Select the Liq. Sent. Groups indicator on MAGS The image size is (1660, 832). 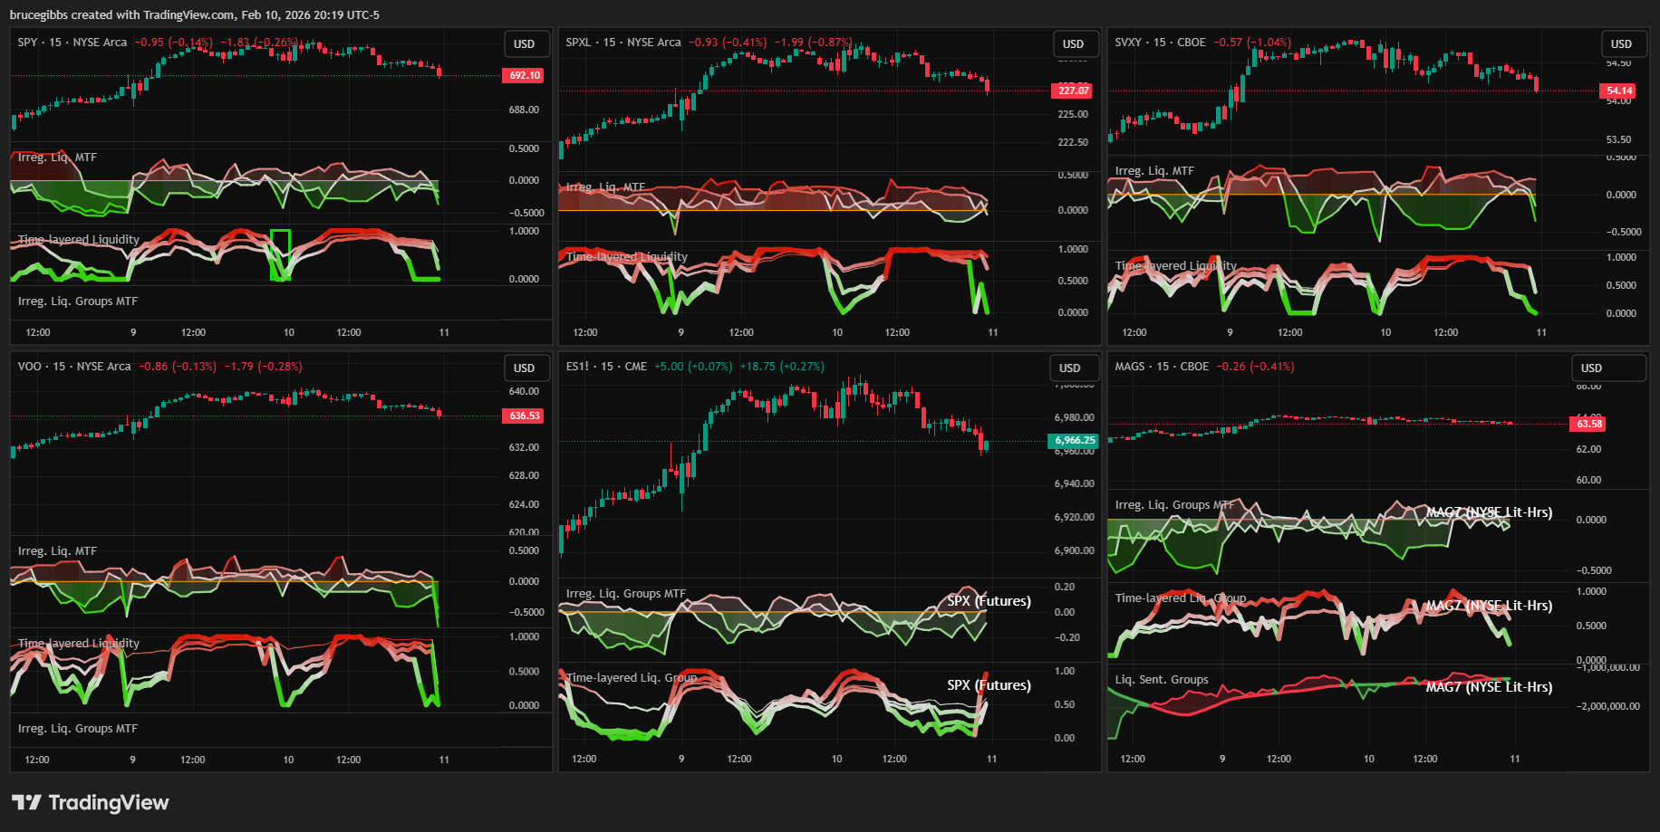1161,680
